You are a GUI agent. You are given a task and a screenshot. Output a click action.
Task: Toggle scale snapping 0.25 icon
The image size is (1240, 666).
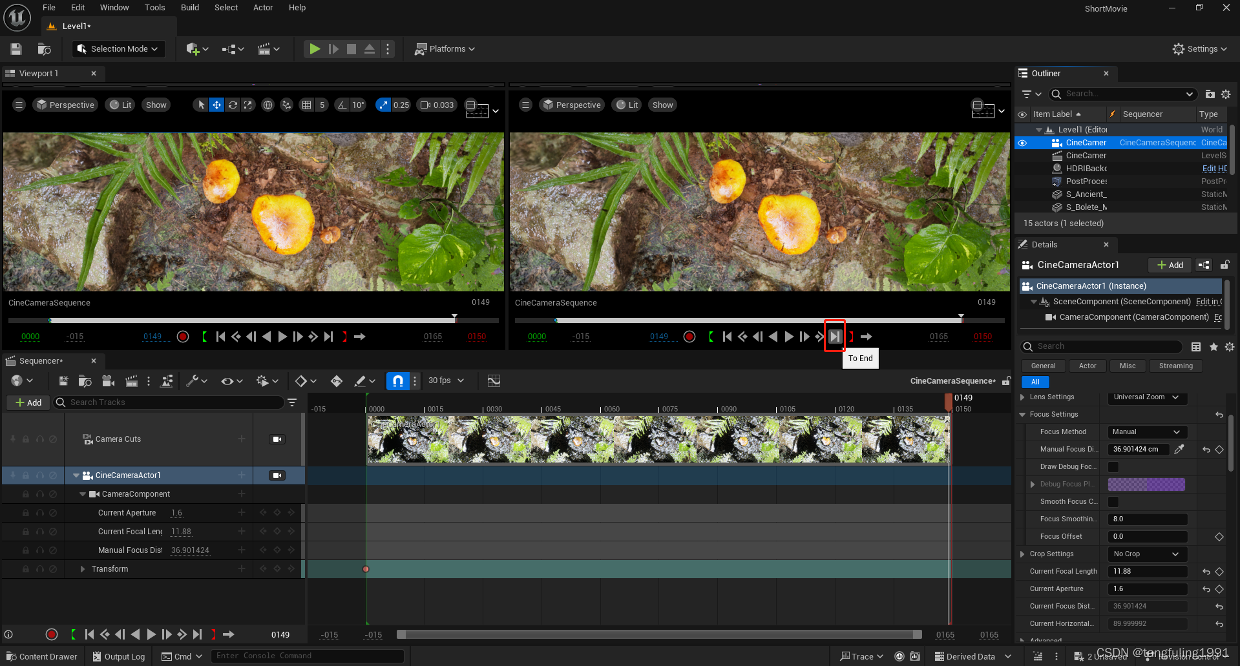click(x=384, y=105)
